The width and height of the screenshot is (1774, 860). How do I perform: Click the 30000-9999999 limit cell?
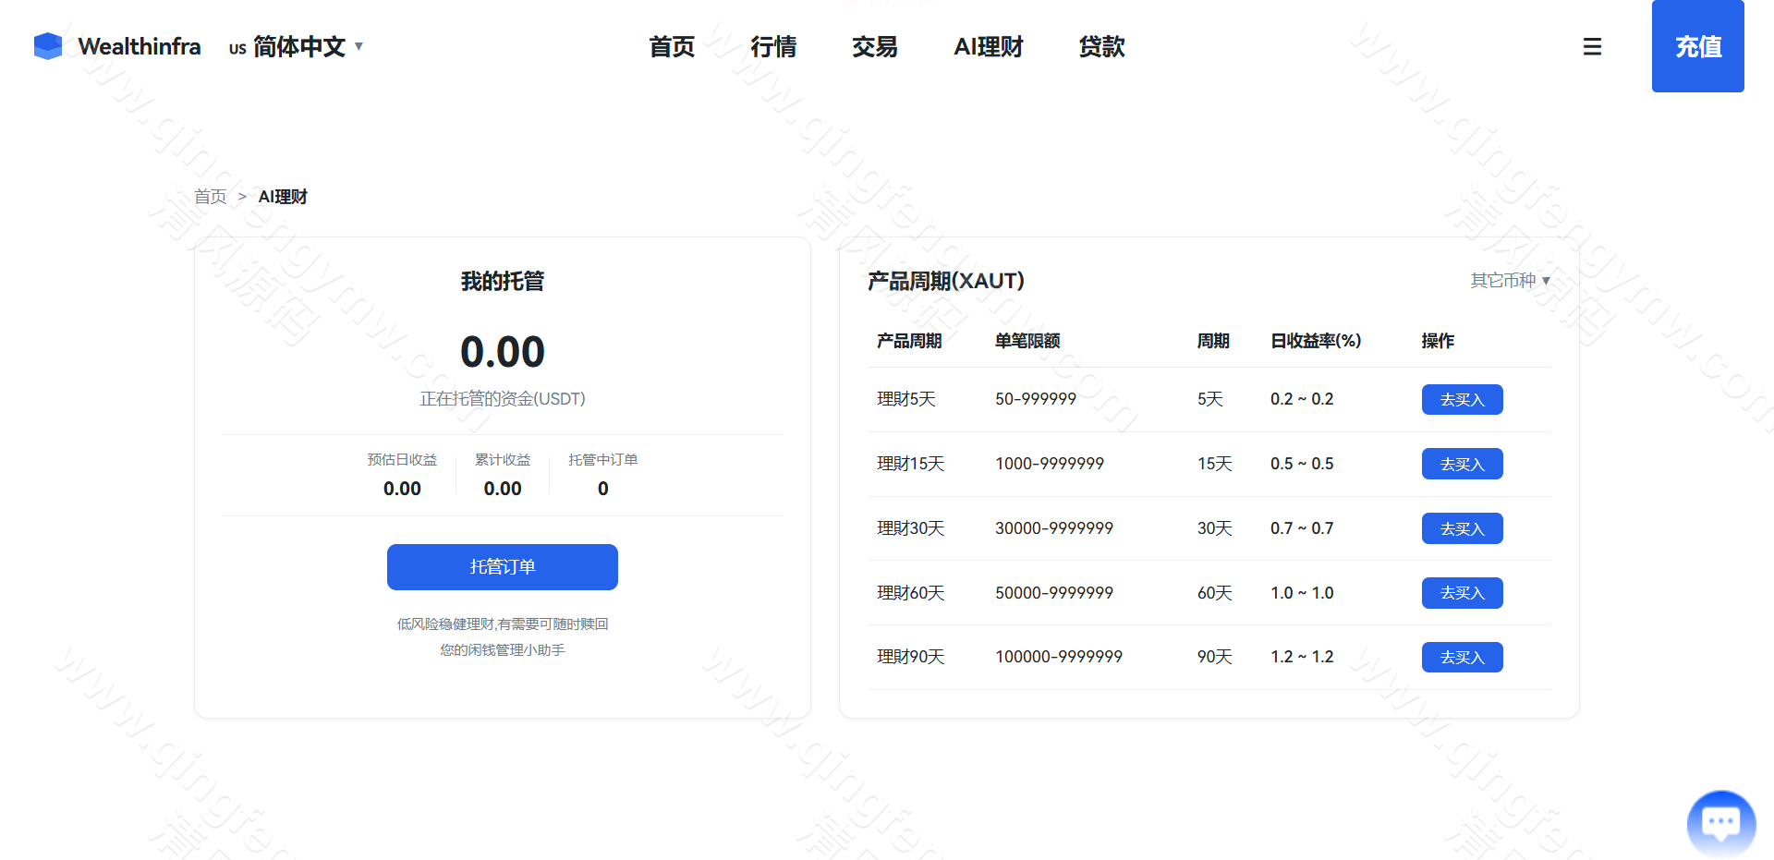(x=1054, y=528)
